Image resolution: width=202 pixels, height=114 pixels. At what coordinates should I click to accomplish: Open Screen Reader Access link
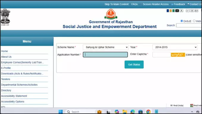click(156, 4)
